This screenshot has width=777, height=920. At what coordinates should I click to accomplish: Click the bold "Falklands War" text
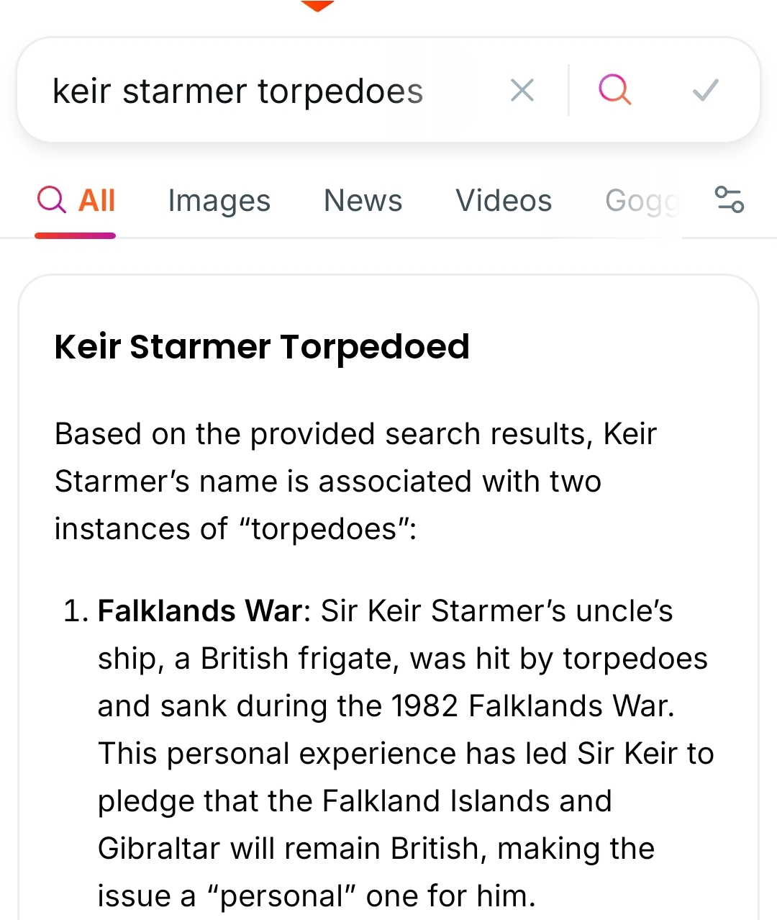click(x=199, y=611)
